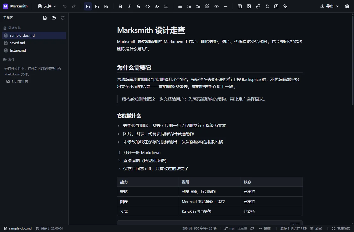
Task: Open the 文件 dropdown menu
Action: point(47,6)
